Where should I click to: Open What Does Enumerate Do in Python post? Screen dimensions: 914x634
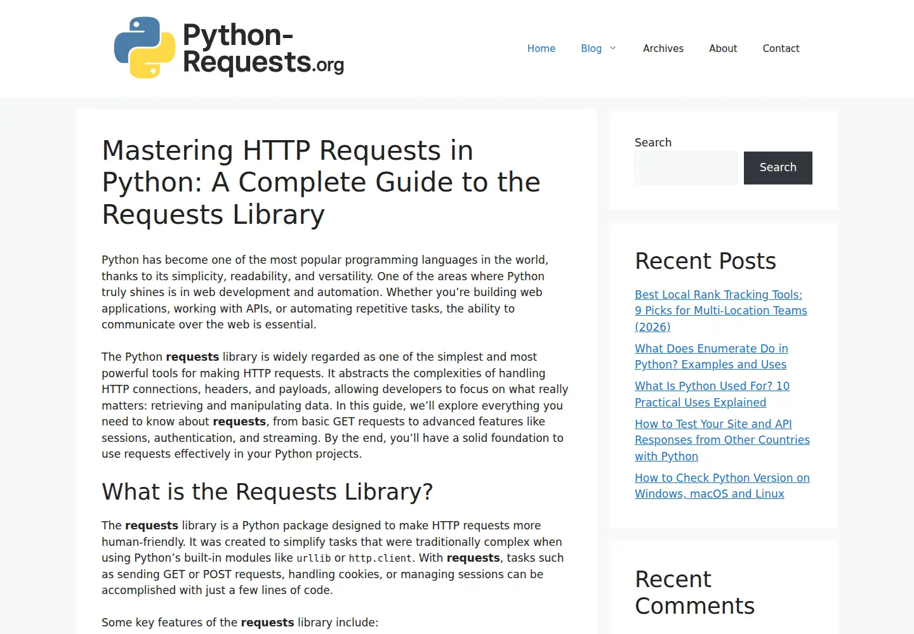(712, 356)
